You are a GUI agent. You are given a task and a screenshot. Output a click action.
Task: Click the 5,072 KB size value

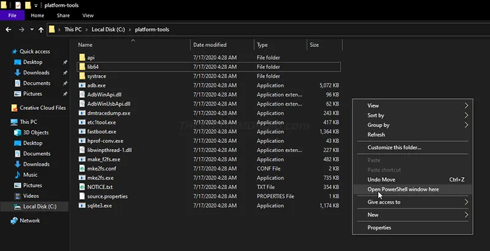coord(329,85)
